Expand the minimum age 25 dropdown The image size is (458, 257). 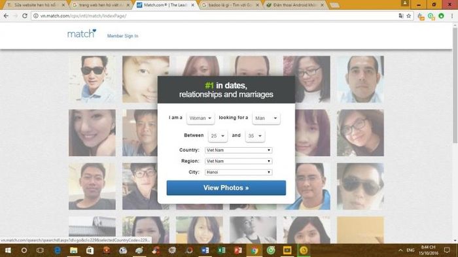[218, 136]
